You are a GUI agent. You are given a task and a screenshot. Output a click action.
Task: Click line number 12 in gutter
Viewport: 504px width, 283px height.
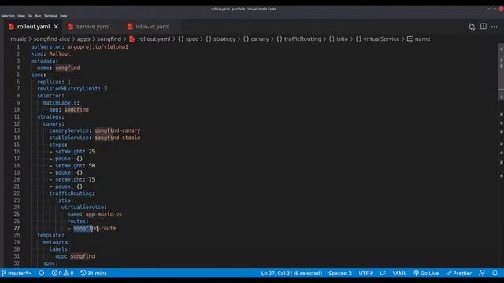(x=17, y=123)
